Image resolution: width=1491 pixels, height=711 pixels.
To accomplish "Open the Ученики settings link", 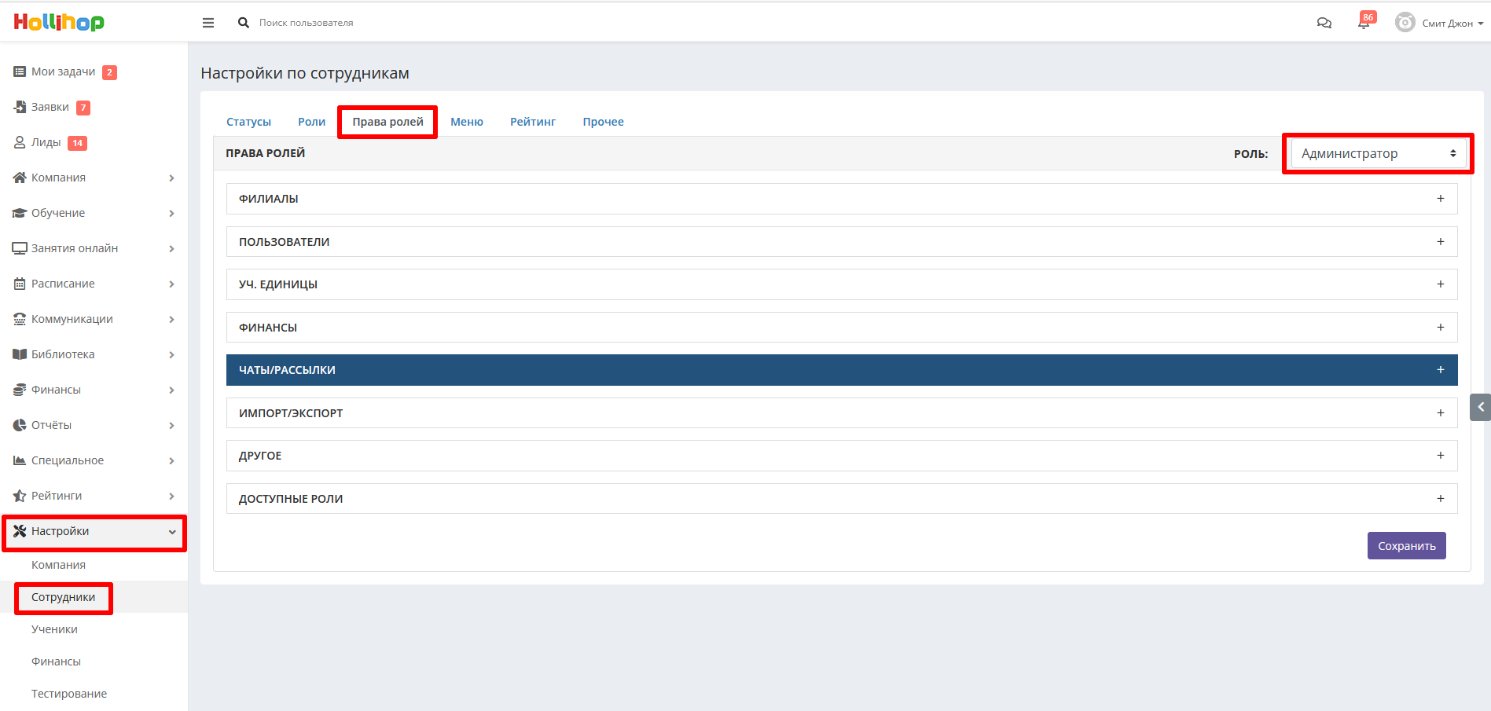I will tap(54, 629).
